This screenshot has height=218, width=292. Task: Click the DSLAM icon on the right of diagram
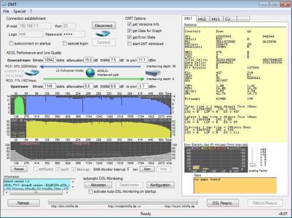153,73
